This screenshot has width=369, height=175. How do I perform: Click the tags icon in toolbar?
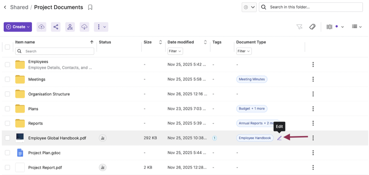coord(312,27)
